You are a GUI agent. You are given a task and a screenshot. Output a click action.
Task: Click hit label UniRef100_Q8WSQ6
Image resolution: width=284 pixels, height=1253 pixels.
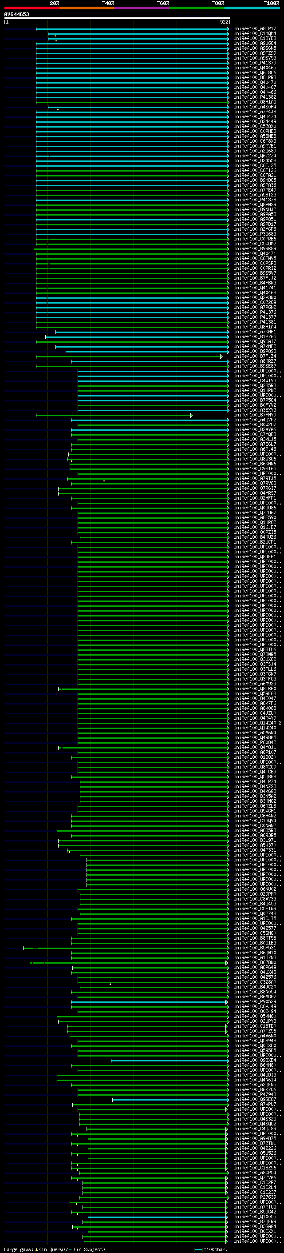click(x=254, y=459)
